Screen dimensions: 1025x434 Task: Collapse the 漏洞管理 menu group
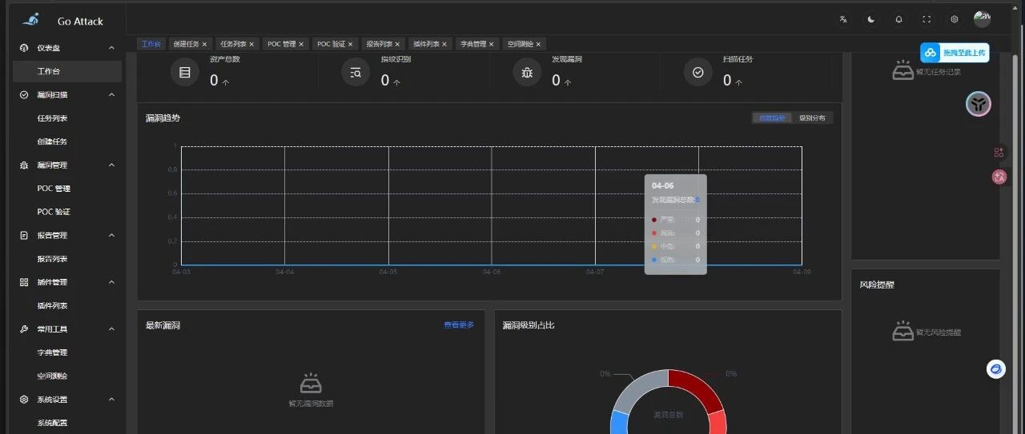pos(111,165)
